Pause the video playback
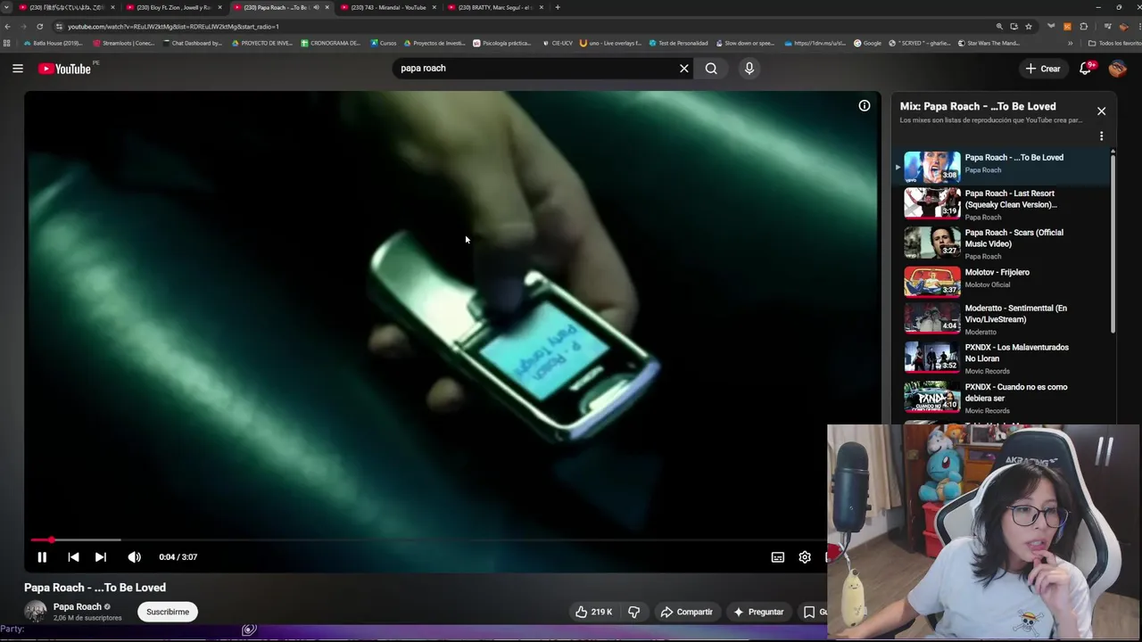This screenshot has height=642, width=1142. pos(42,557)
